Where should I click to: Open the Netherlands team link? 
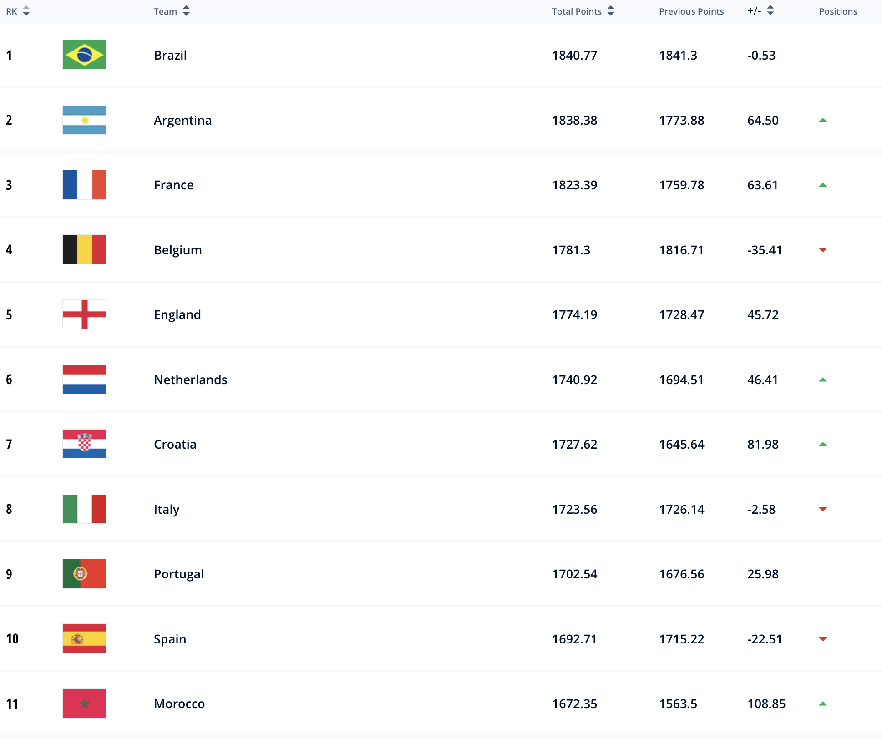point(191,380)
